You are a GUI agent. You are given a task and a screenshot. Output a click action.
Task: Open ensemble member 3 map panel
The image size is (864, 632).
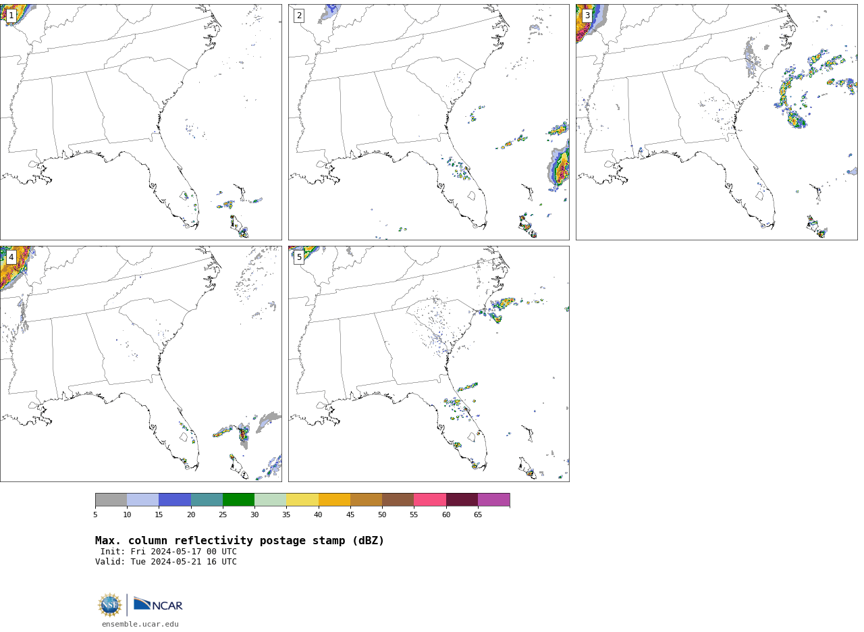click(x=717, y=122)
